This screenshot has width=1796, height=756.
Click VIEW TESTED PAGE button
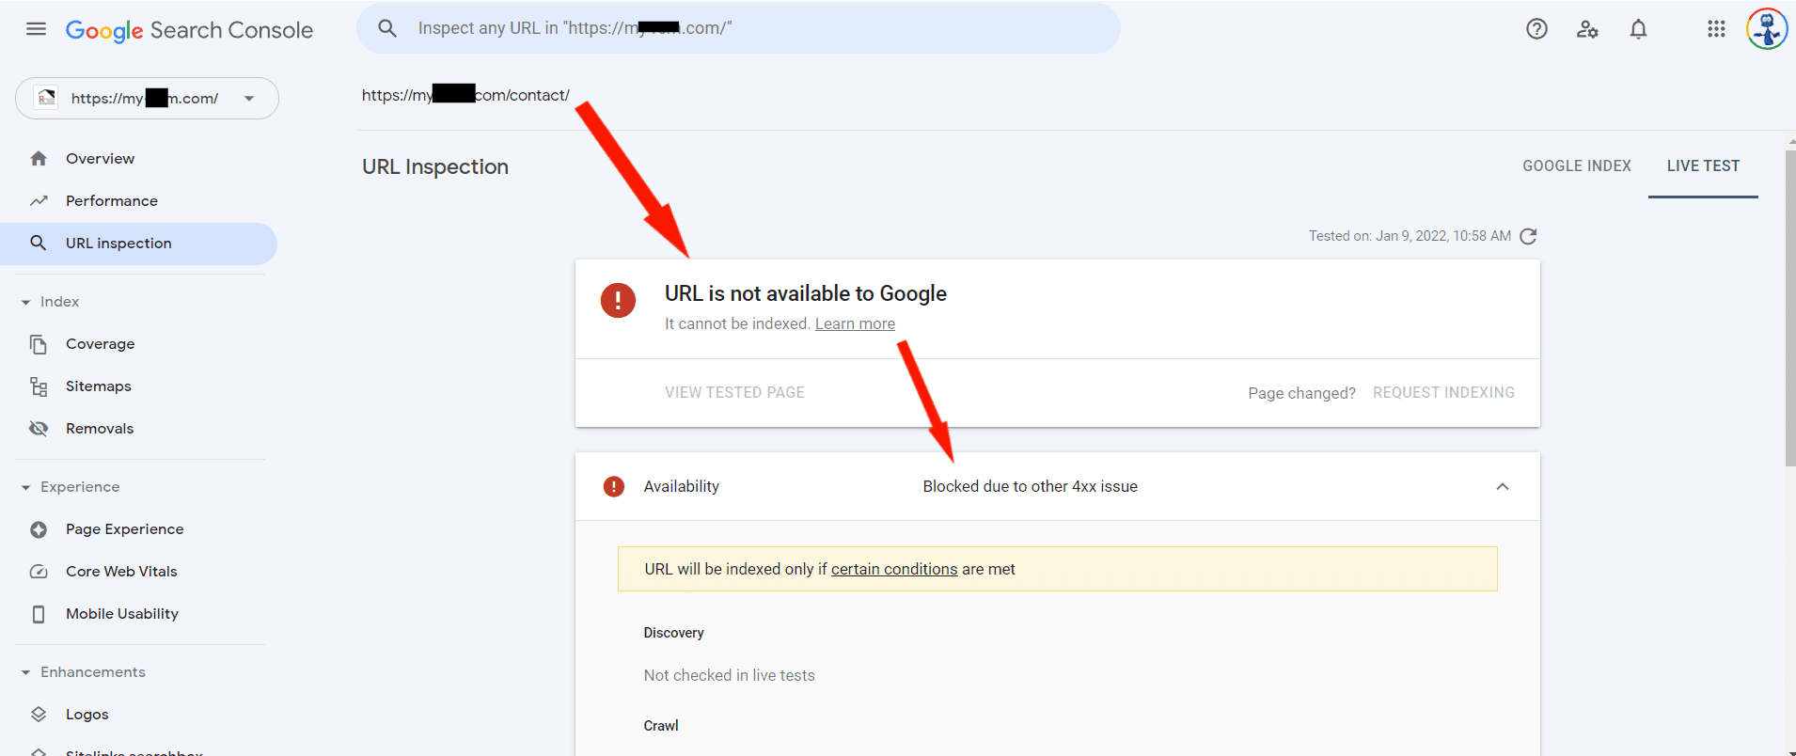734,393
